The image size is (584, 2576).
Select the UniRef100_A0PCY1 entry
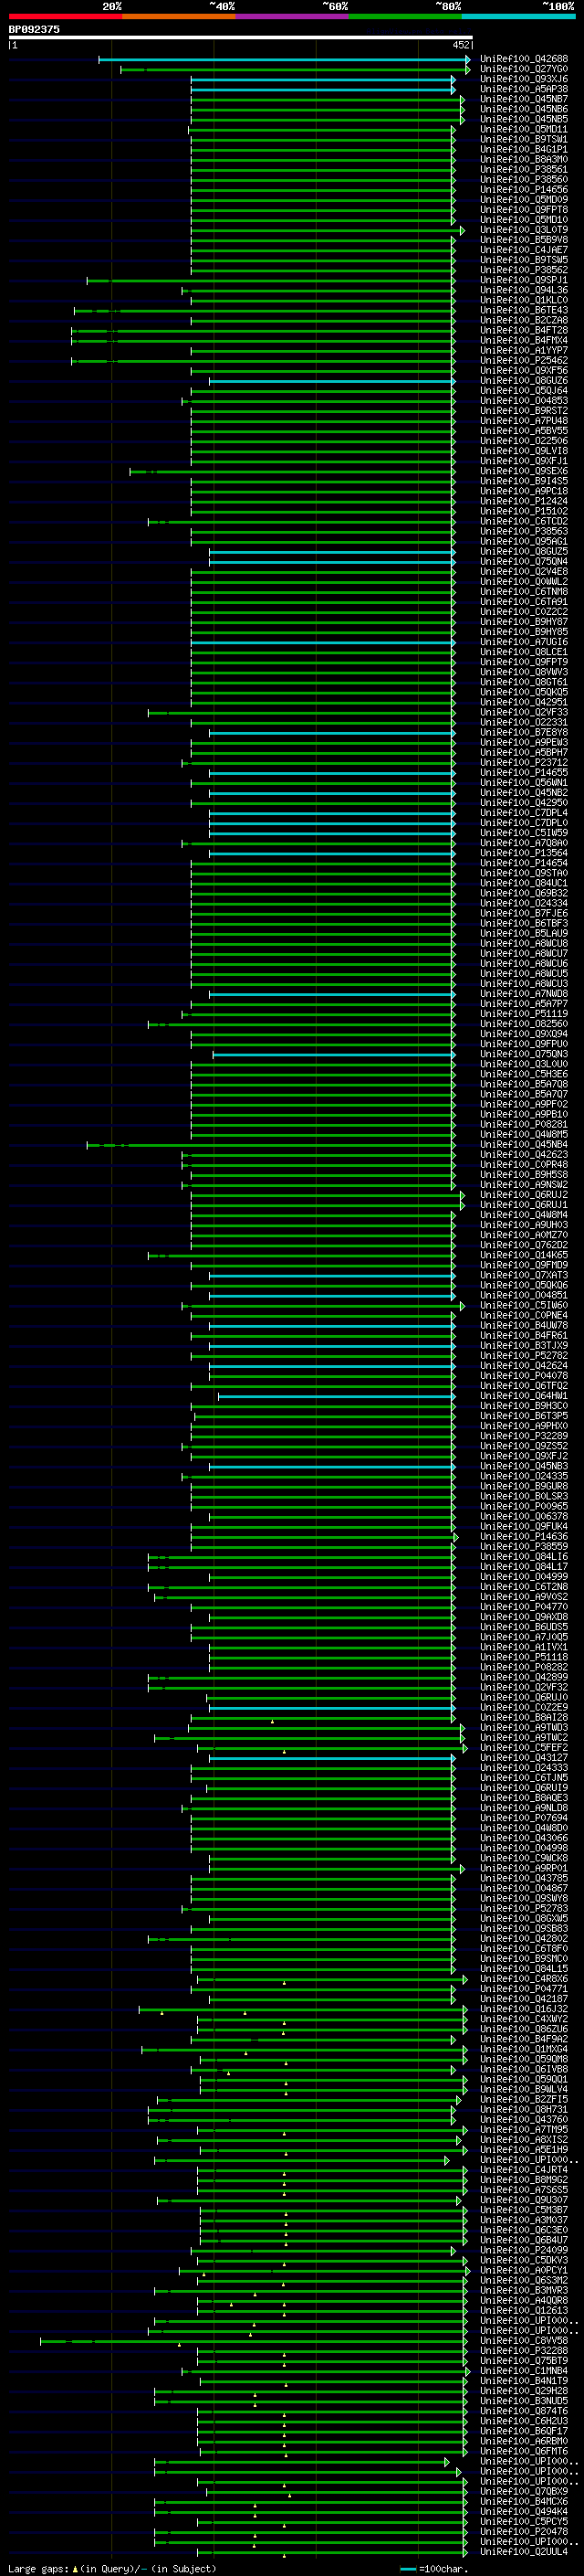[x=524, y=2270]
